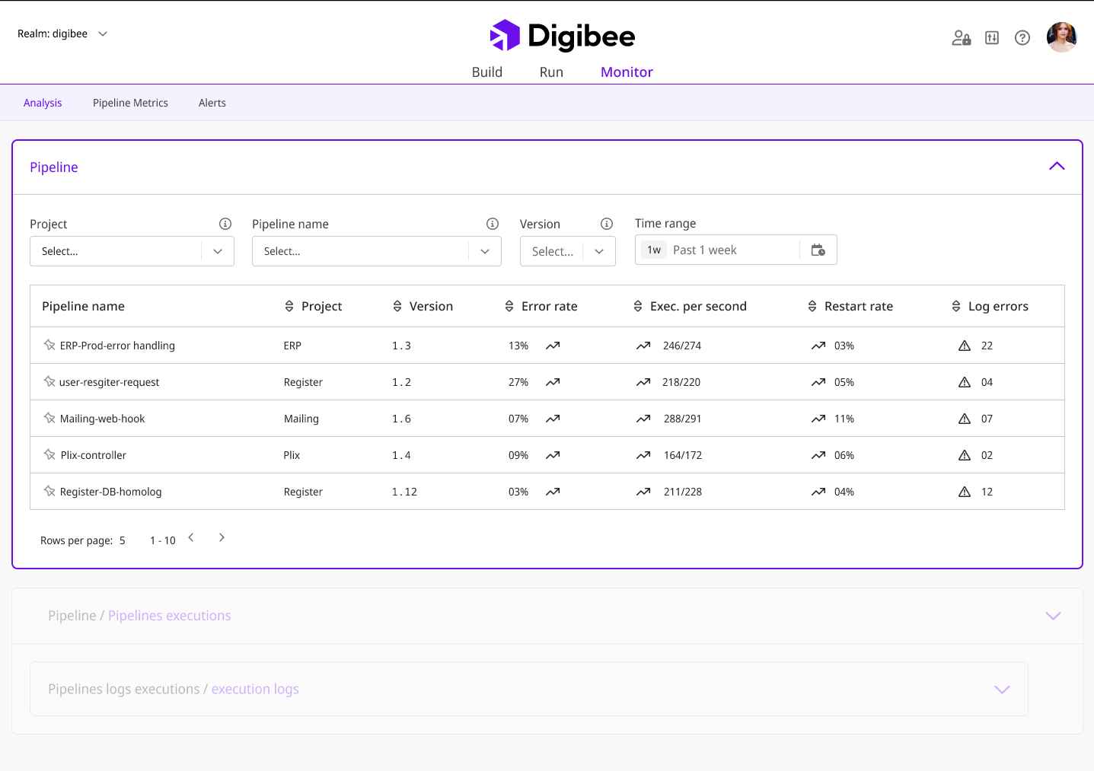
Task: Sort table by Exec. per second column
Action: (x=638, y=306)
